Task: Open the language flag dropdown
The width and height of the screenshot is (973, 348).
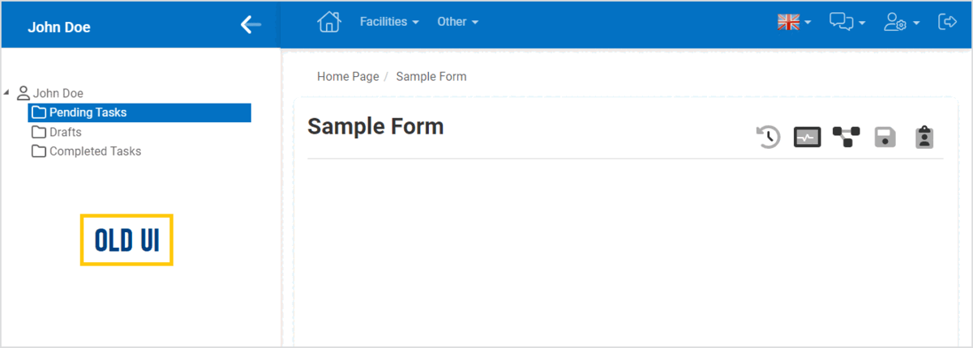Action: (x=794, y=23)
